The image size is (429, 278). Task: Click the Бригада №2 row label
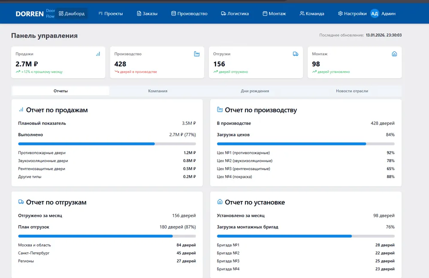pyautogui.click(x=228, y=253)
